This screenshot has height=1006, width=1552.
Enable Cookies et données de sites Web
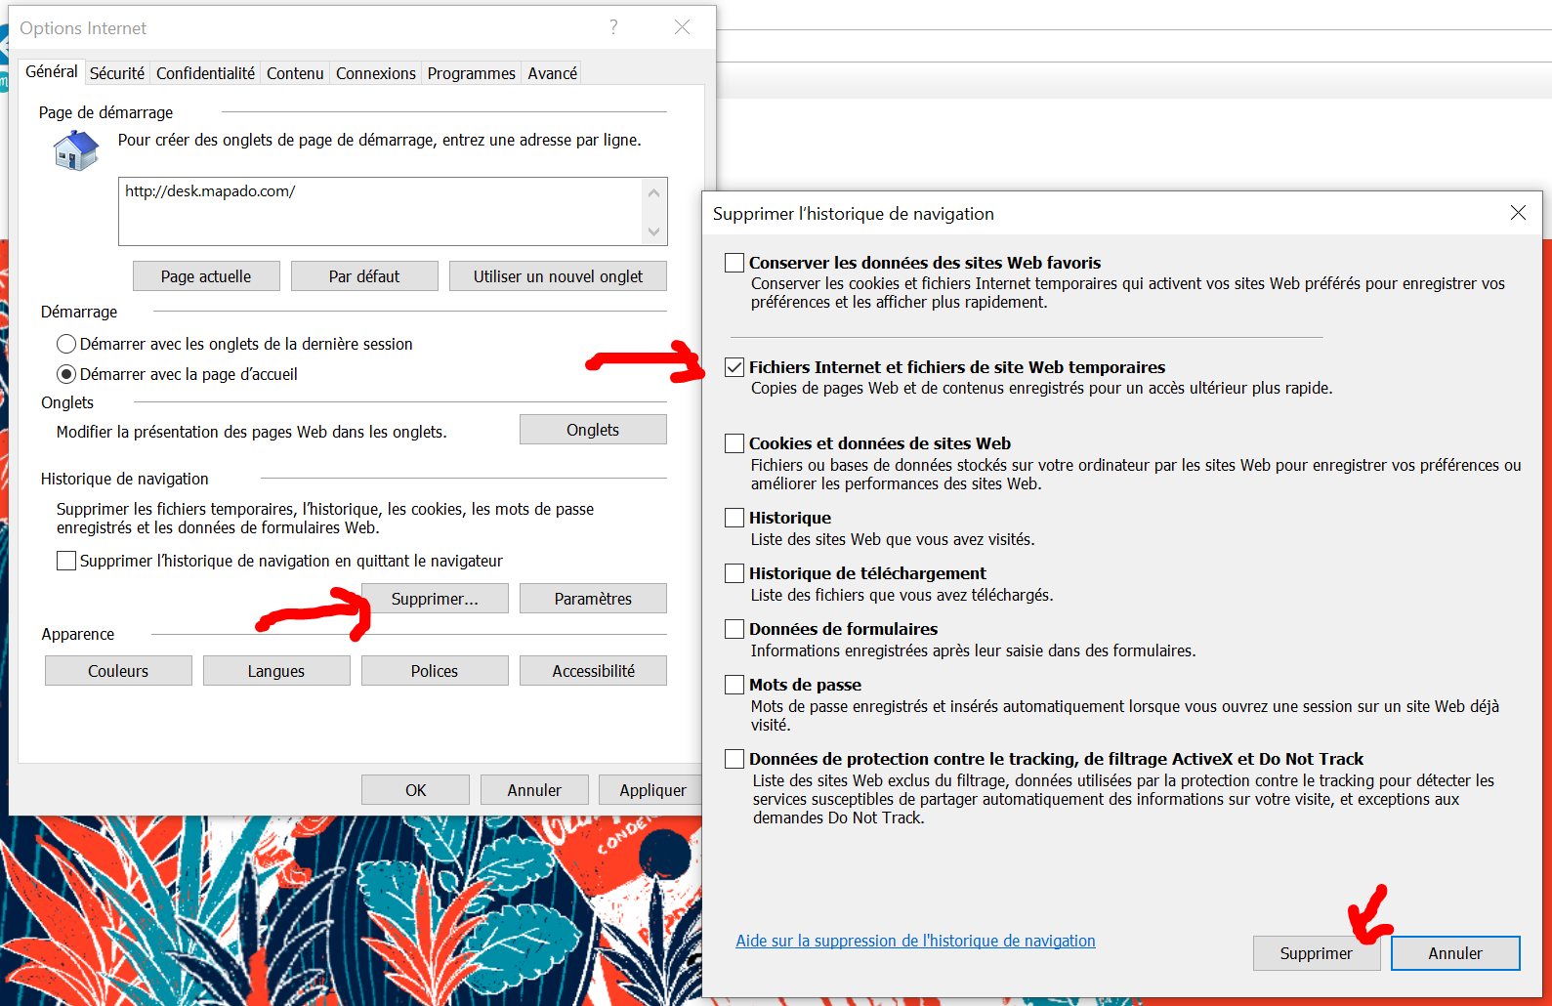click(x=734, y=443)
